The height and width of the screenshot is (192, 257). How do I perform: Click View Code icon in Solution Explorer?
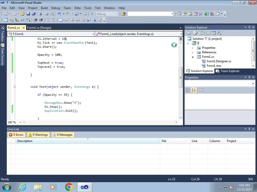point(208,33)
